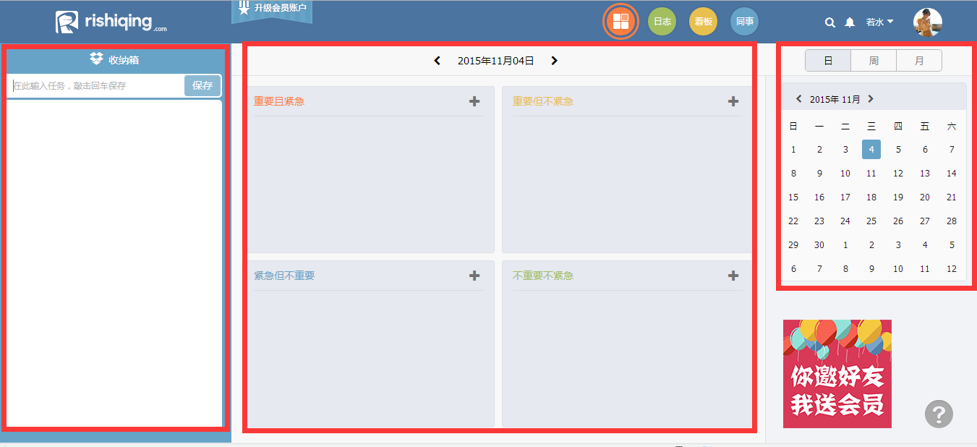The image size is (977, 447).
Task: Click the search magnifier icon
Action: (829, 22)
